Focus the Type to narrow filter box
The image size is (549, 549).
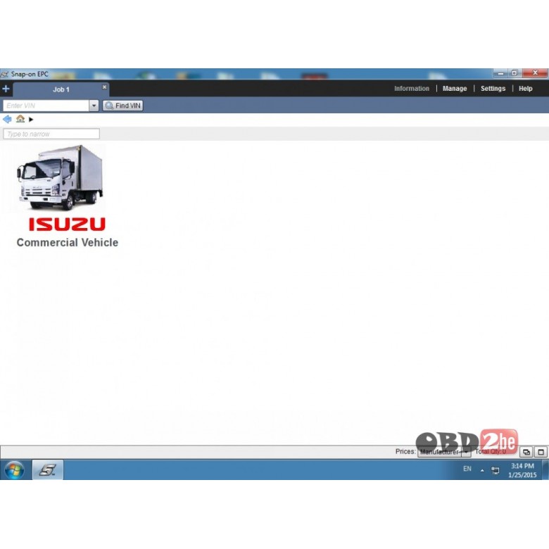(51, 134)
